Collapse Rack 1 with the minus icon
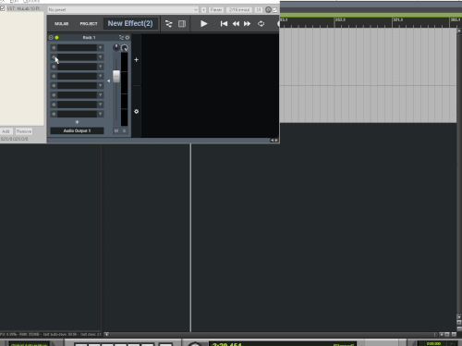The height and width of the screenshot is (346, 462). pyautogui.click(x=51, y=38)
